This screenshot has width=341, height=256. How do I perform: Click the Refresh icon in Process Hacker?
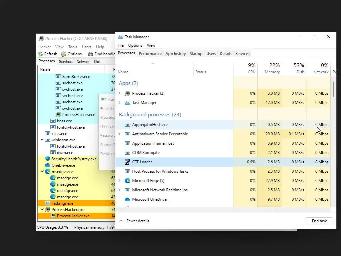point(40,54)
